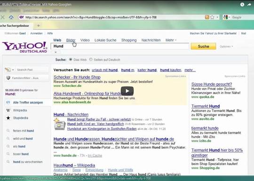
Task: Select the Das Web radio button
Action: coord(71,59)
